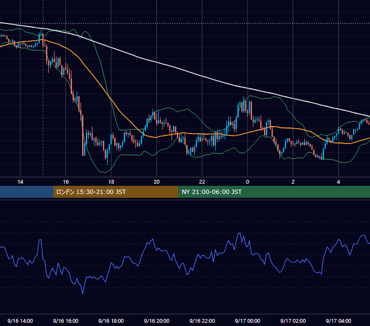
Task: Click the blue session bar before ロンドン
Action: [27, 192]
